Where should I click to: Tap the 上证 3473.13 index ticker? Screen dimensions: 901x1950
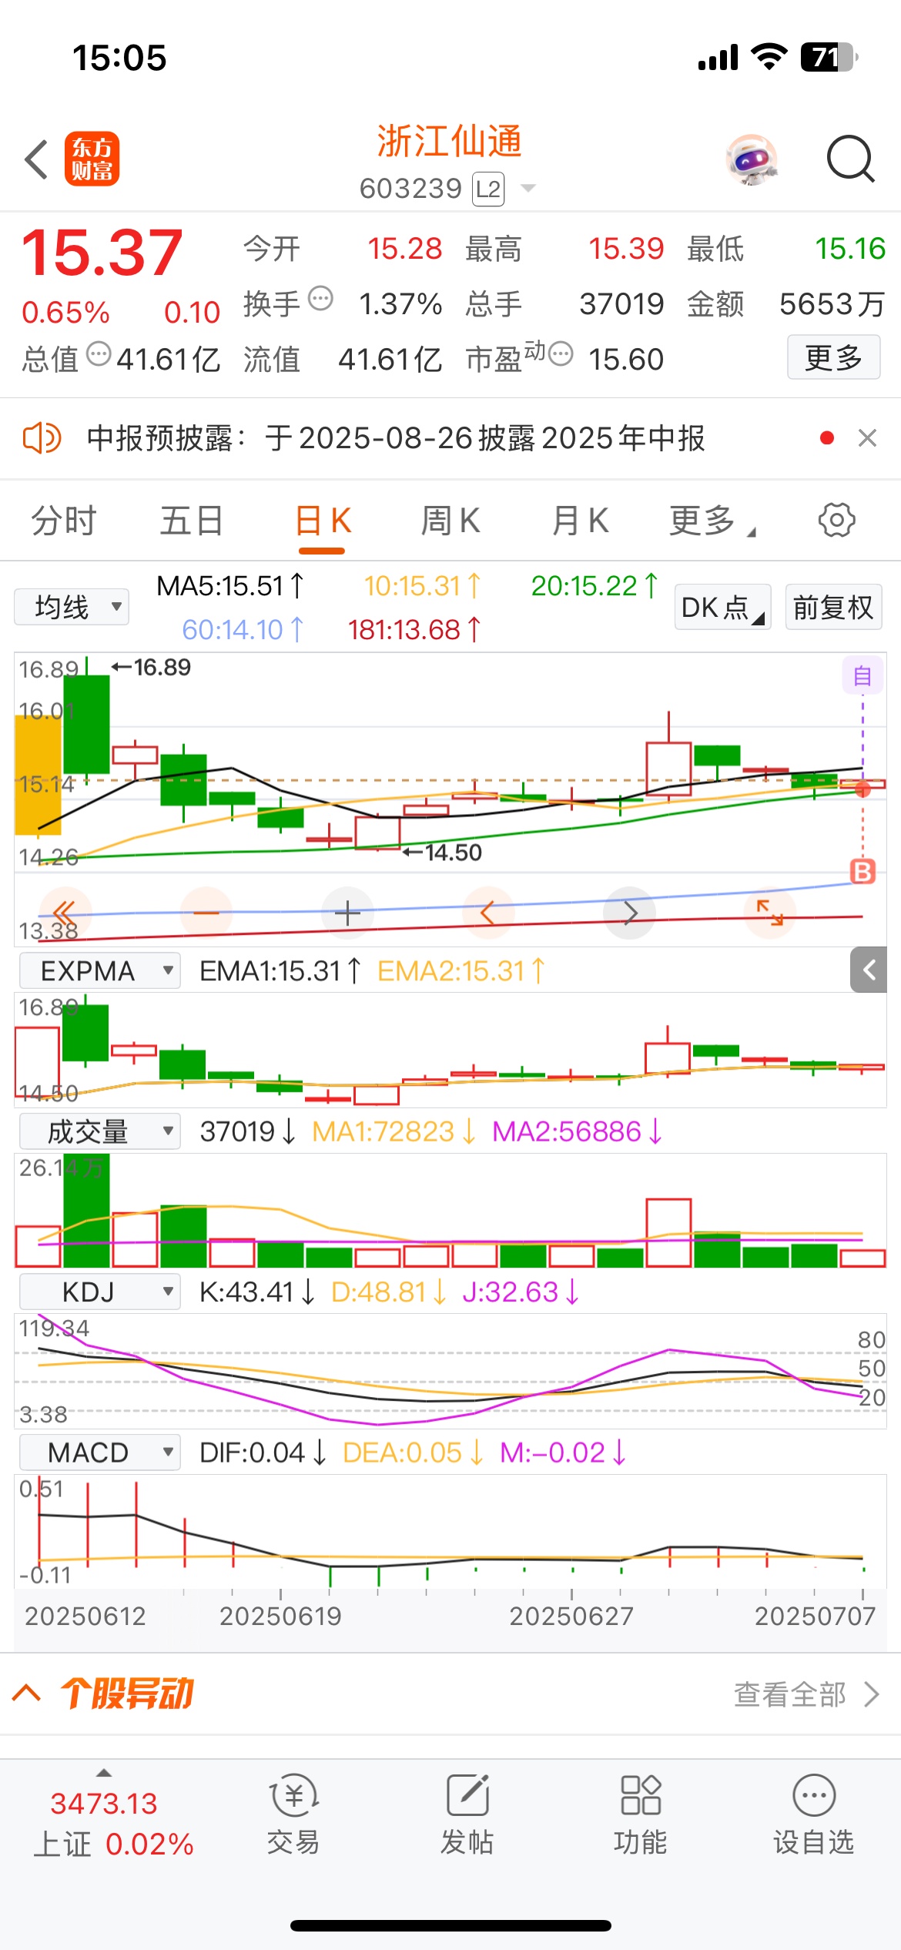point(113,1824)
